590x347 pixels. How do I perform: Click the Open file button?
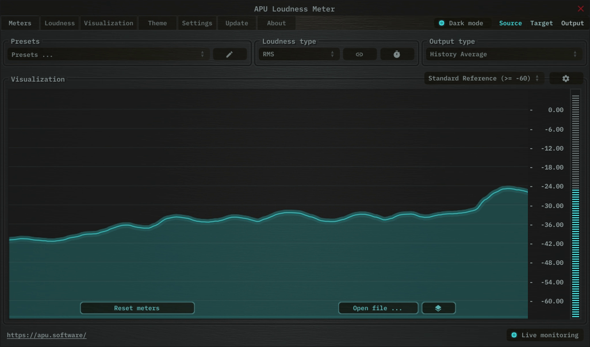[x=378, y=308]
